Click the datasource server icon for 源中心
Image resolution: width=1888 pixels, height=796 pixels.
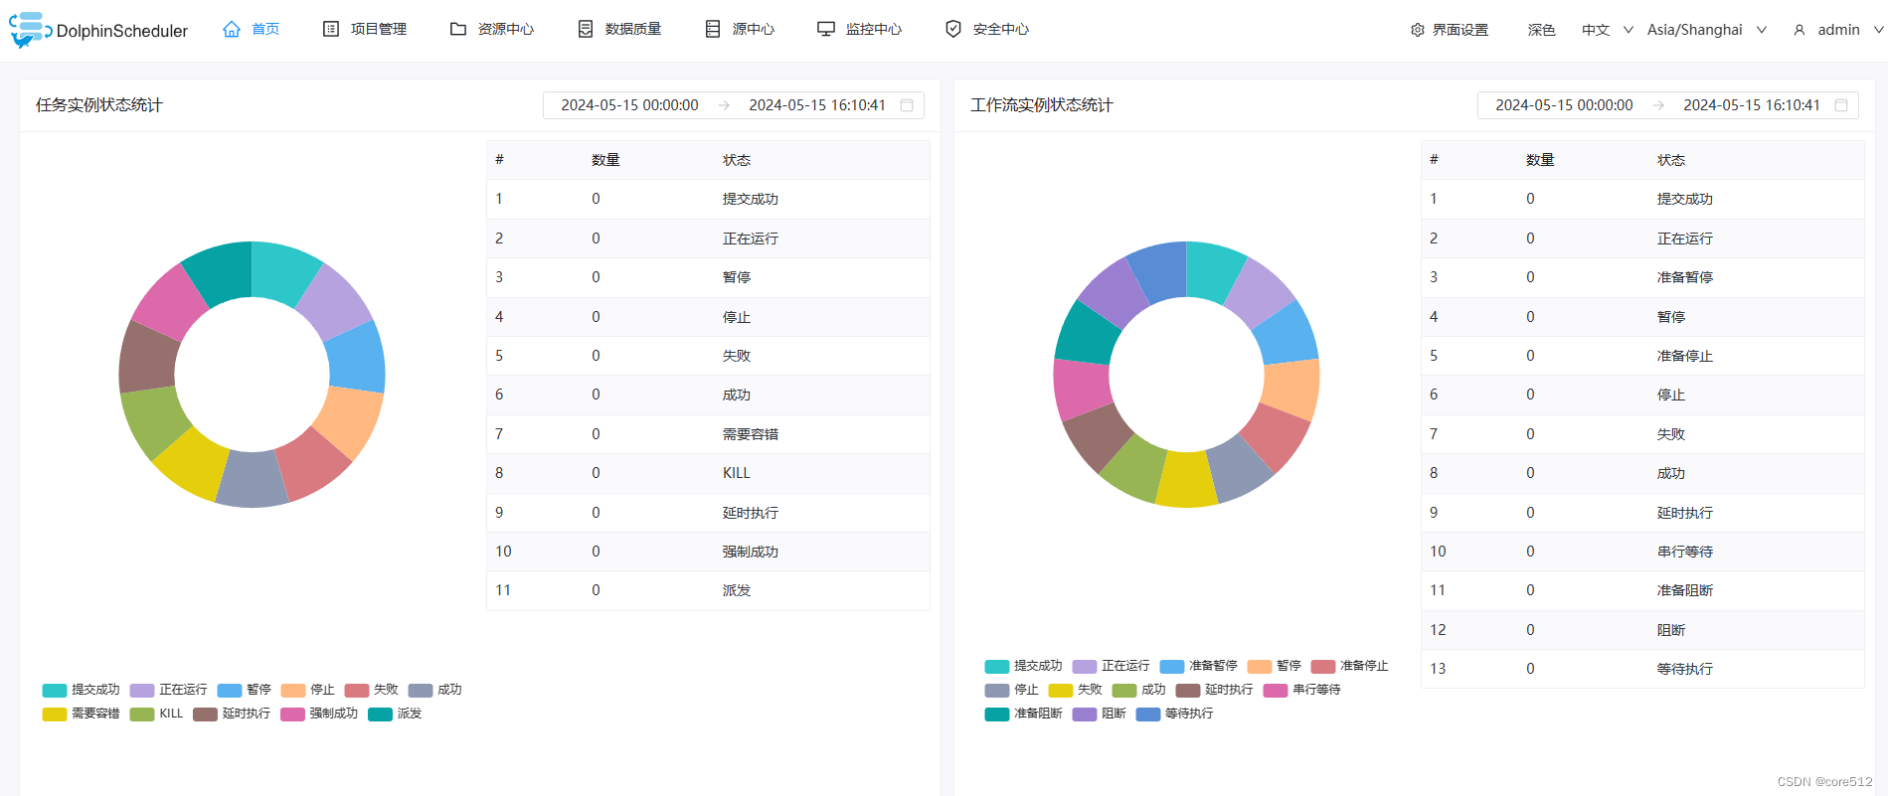point(713,30)
